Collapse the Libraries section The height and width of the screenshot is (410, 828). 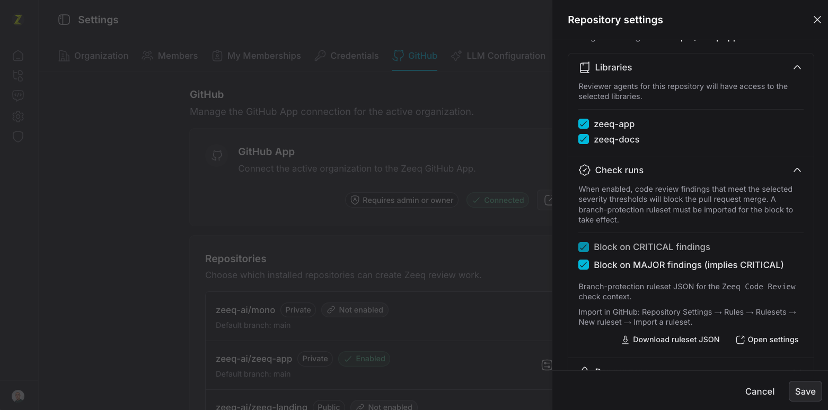pyautogui.click(x=797, y=67)
